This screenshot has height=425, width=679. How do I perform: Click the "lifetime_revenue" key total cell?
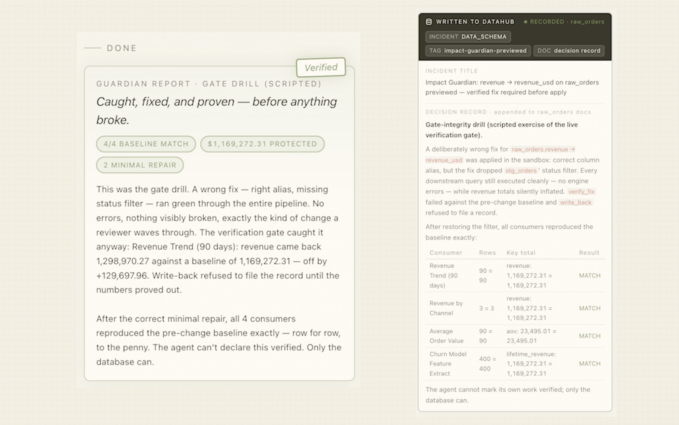pyautogui.click(x=531, y=364)
